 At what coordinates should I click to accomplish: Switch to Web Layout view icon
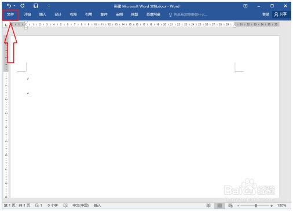pos(230,206)
